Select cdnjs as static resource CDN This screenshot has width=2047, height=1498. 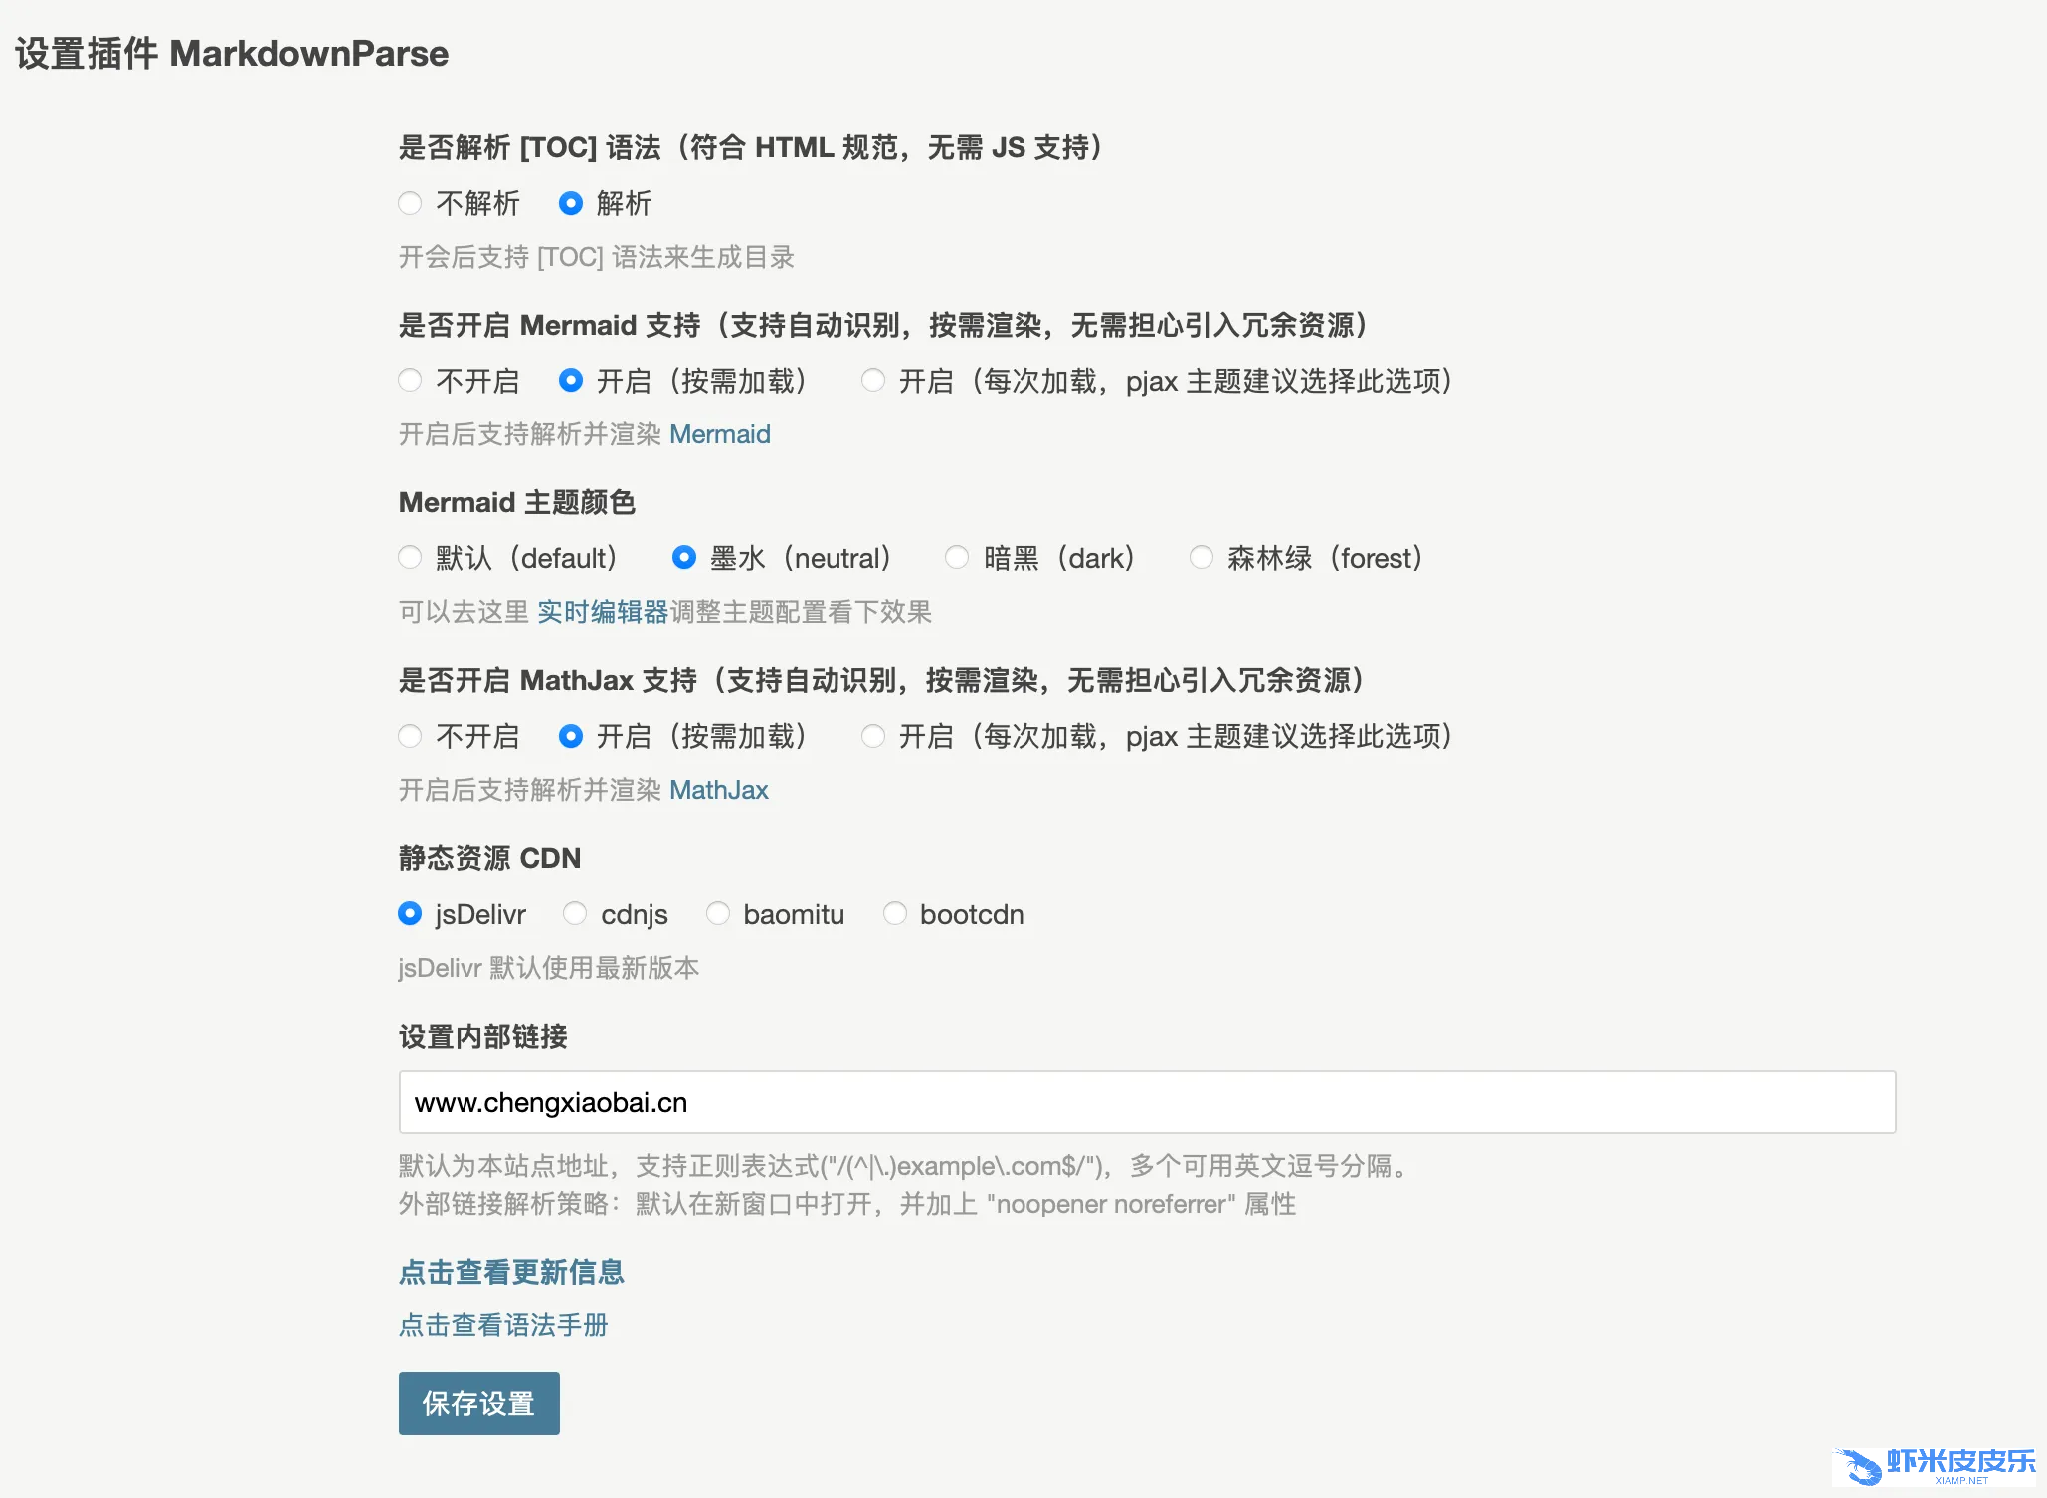(x=575, y=913)
